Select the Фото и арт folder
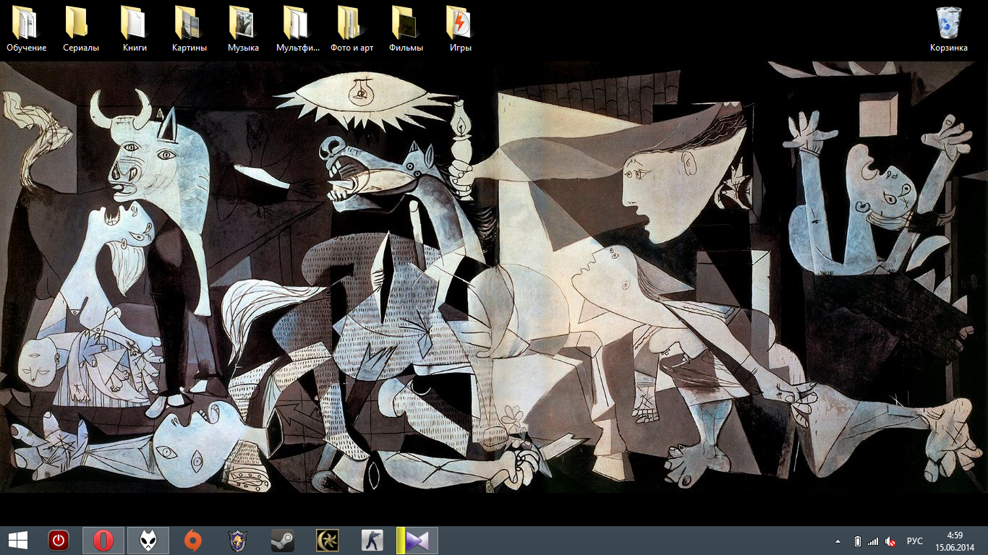 click(x=352, y=29)
